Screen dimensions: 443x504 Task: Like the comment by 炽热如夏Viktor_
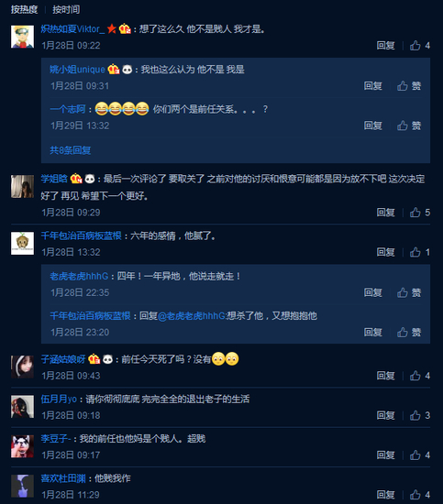click(x=419, y=46)
